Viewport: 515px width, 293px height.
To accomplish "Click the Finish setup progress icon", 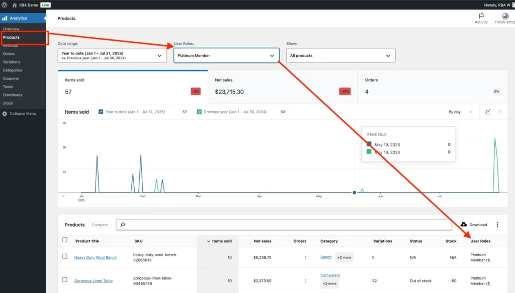I will (505, 16).
